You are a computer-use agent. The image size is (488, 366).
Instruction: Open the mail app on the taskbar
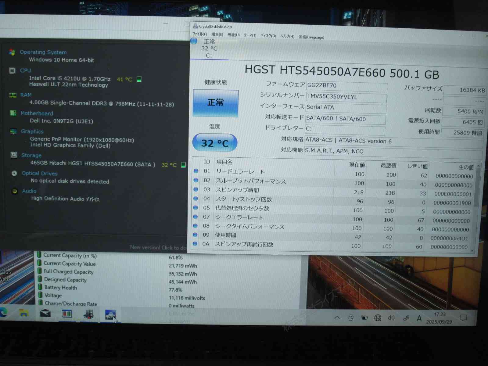pyautogui.click(x=45, y=314)
